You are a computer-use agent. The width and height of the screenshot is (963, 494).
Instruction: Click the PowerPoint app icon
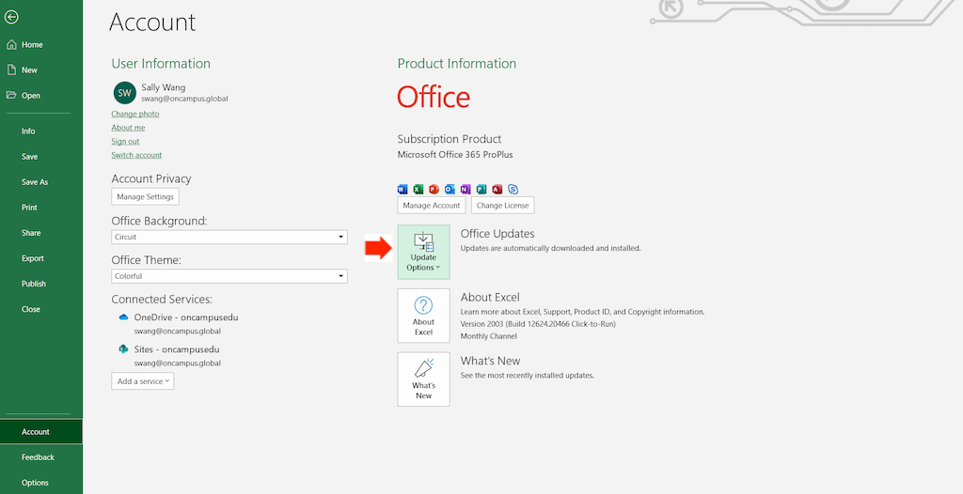[434, 189]
